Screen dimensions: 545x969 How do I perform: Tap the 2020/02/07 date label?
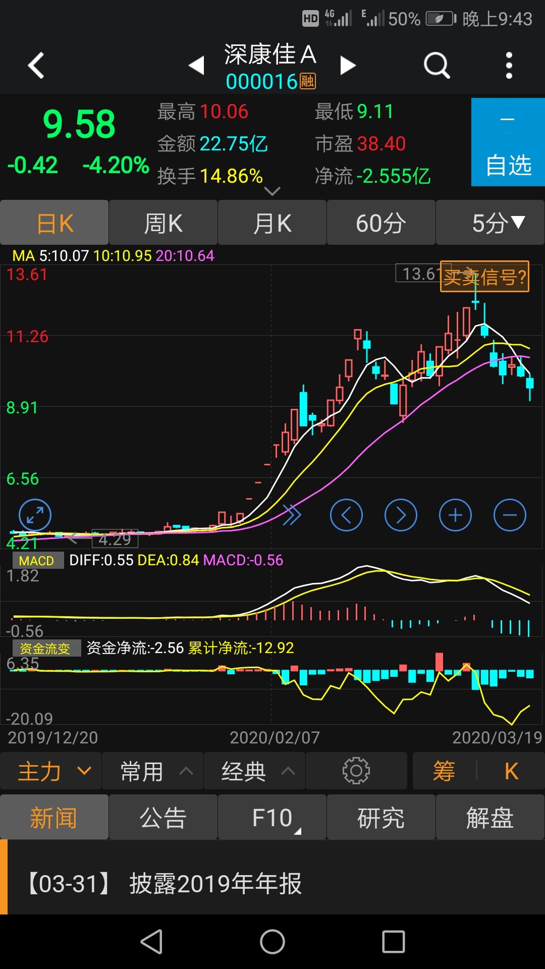[275, 738]
